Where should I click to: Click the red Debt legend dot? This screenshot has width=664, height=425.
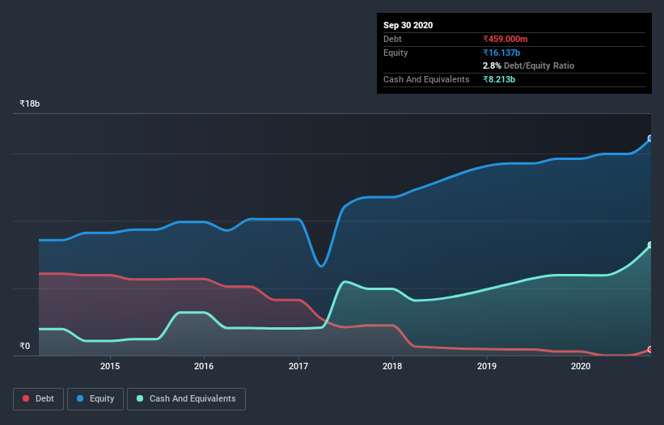point(26,398)
